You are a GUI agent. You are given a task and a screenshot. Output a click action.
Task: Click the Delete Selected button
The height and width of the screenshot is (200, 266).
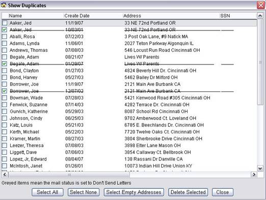pyautogui.click(x=188, y=192)
